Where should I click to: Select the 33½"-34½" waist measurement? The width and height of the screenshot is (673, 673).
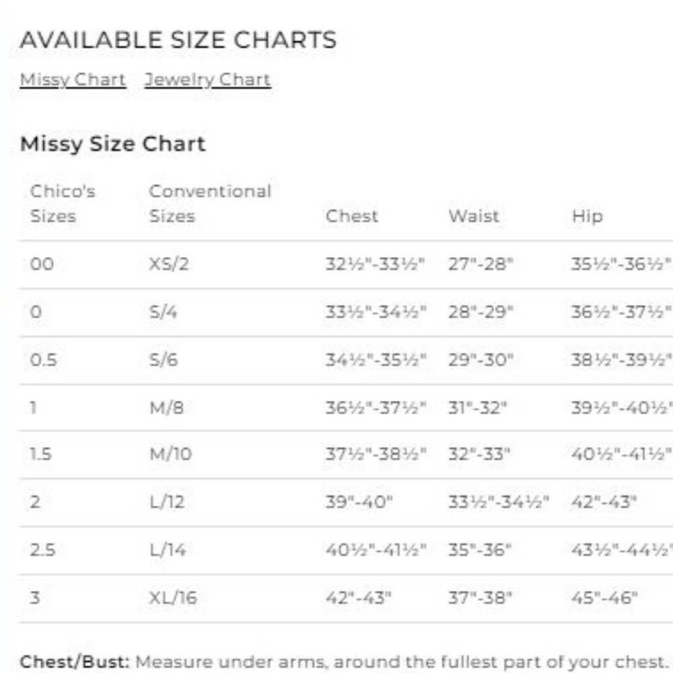pos(499,502)
